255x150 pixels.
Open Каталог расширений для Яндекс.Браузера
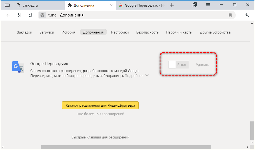click(x=100, y=105)
